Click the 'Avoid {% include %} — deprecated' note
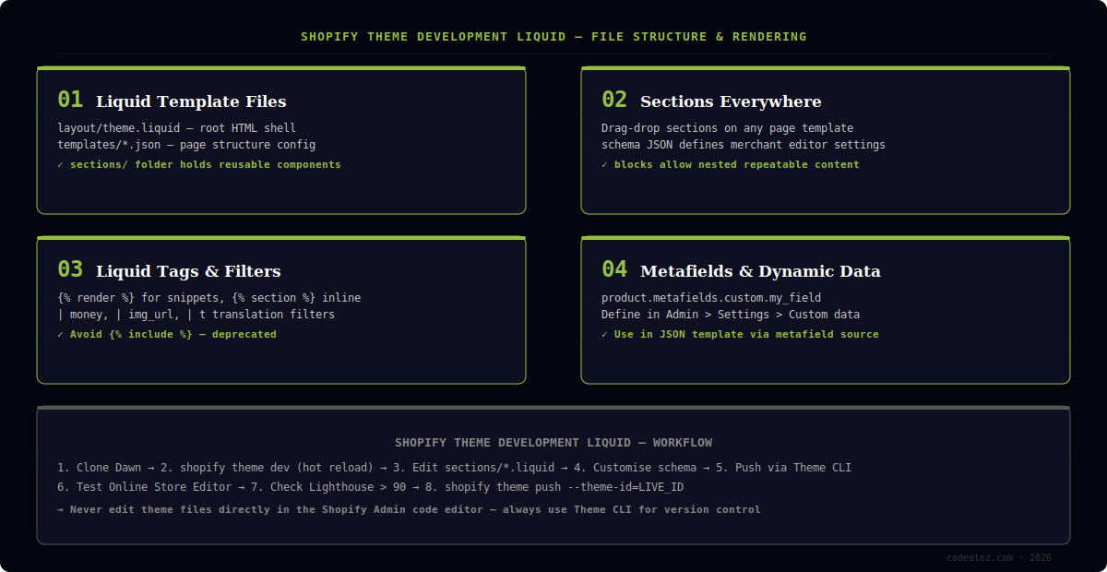1107x572 pixels. coord(167,334)
